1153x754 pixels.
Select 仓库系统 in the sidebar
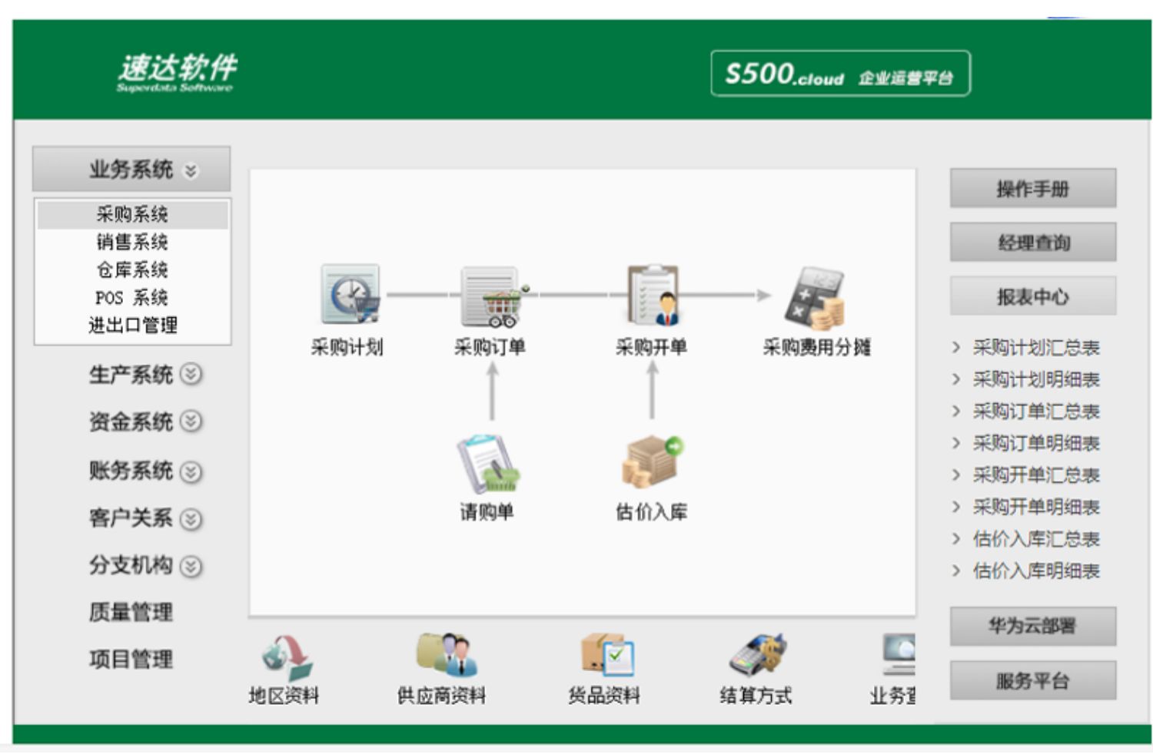click(x=132, y=270)
